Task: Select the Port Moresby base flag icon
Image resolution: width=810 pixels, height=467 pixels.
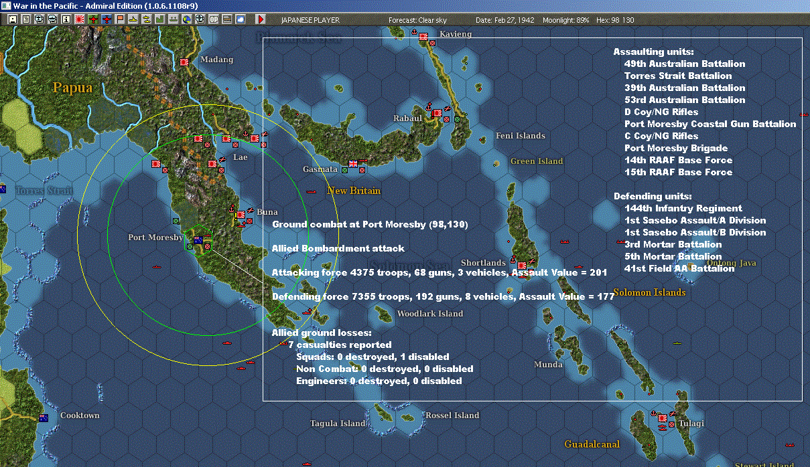Action: click(198, 240)
